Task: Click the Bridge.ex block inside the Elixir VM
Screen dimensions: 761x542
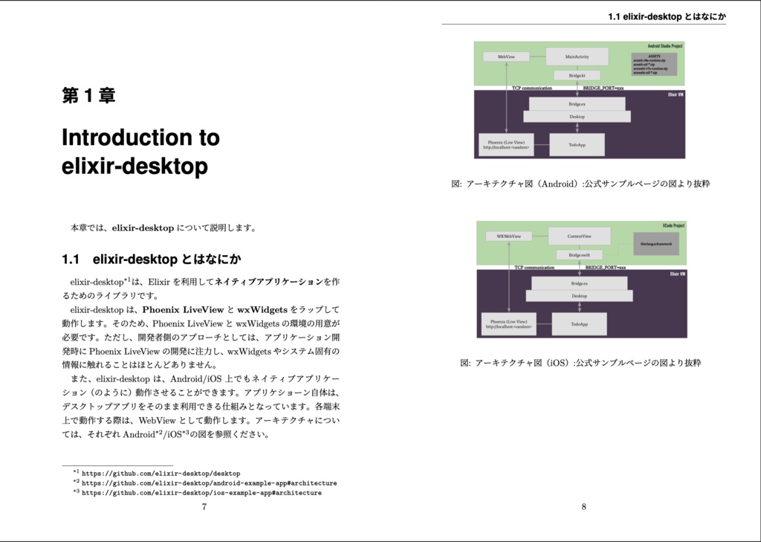Action: point(578,106)
